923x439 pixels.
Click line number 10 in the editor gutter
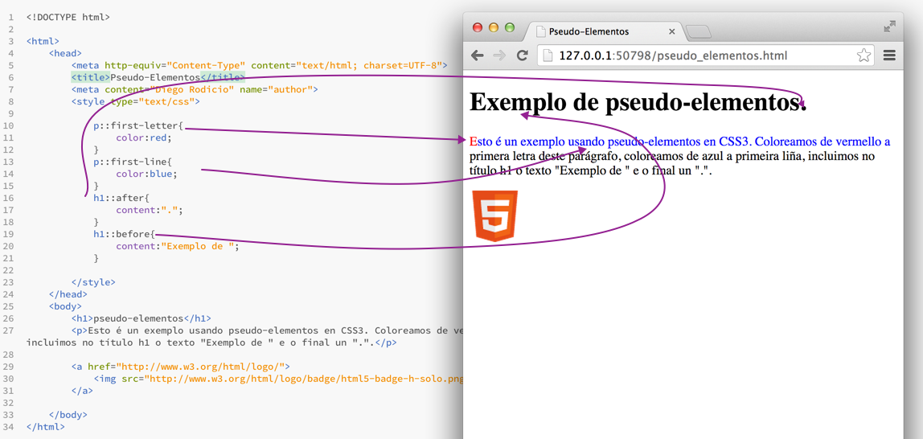click(x=9, y=125)
